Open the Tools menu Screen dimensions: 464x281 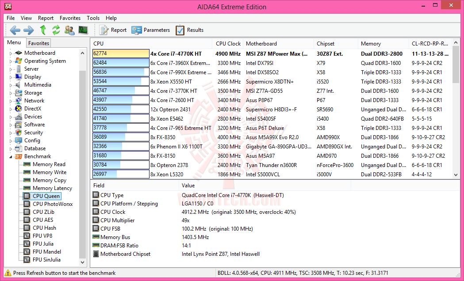point(93,18)
